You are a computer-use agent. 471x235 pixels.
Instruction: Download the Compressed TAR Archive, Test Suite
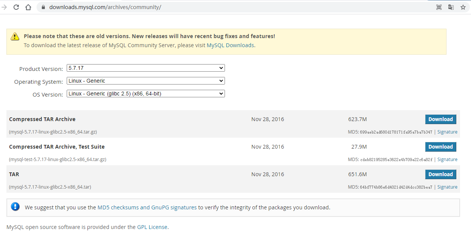(x=440, y=147)
